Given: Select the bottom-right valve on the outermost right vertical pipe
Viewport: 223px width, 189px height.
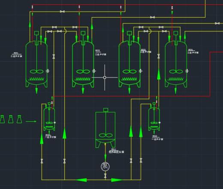Looking at the screenshot, I should coord(141,160).
